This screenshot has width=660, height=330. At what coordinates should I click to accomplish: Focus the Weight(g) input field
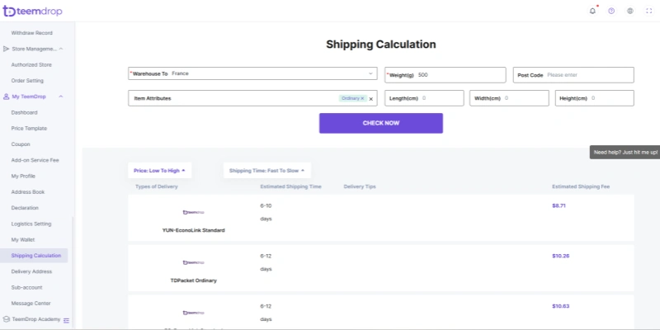[x=445, y=75]
